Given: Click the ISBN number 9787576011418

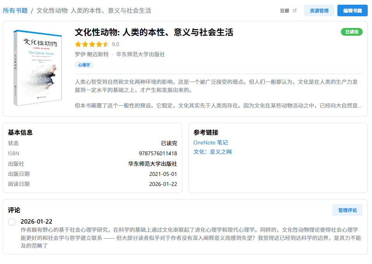Looking at the screenshot, I should 157,153.
